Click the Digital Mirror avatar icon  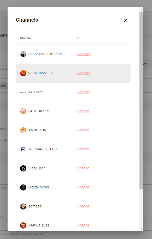pyautogui.click(x=23, y=187)
